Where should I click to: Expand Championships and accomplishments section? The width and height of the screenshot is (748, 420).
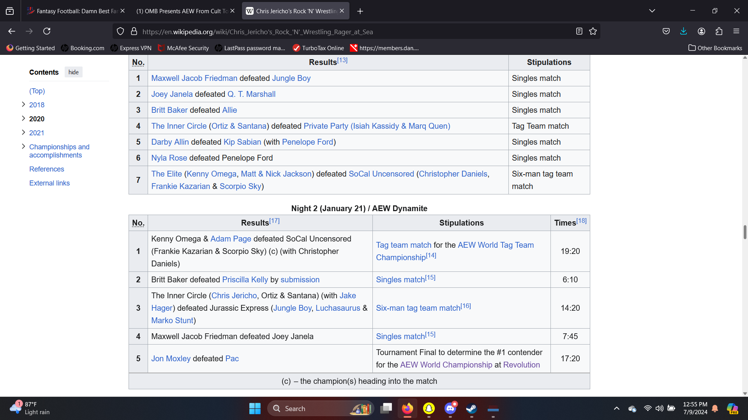(23, 146)
